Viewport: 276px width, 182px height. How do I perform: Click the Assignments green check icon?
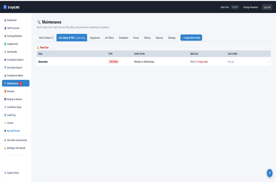pyautogui.click(x=5, y=44)
